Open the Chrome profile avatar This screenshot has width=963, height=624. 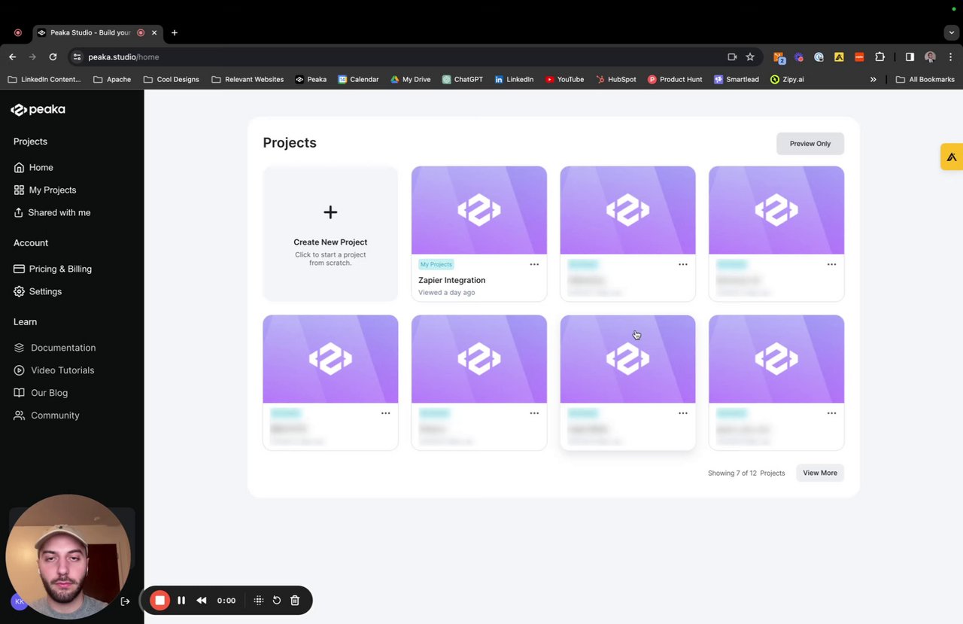(930, 56)
